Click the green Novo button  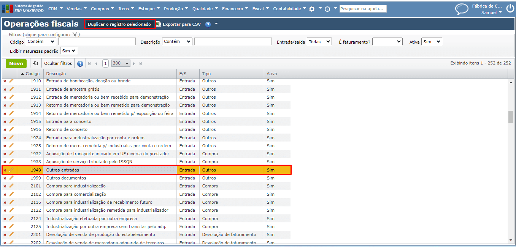coord(16,63)
